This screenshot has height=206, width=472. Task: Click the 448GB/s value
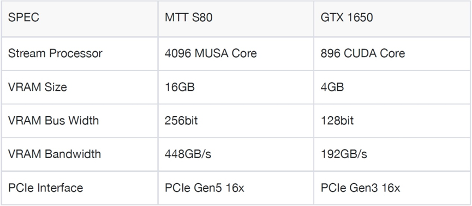(188, 154)
